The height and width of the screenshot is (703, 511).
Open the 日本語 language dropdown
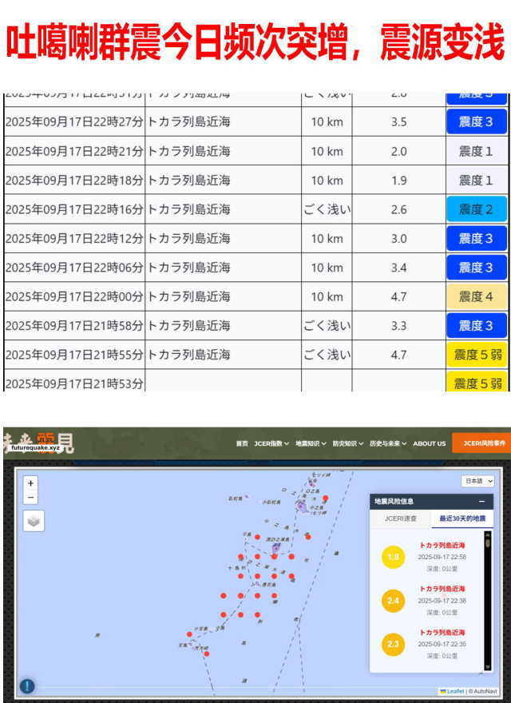477,481
